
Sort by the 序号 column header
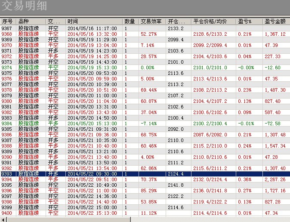8,22
